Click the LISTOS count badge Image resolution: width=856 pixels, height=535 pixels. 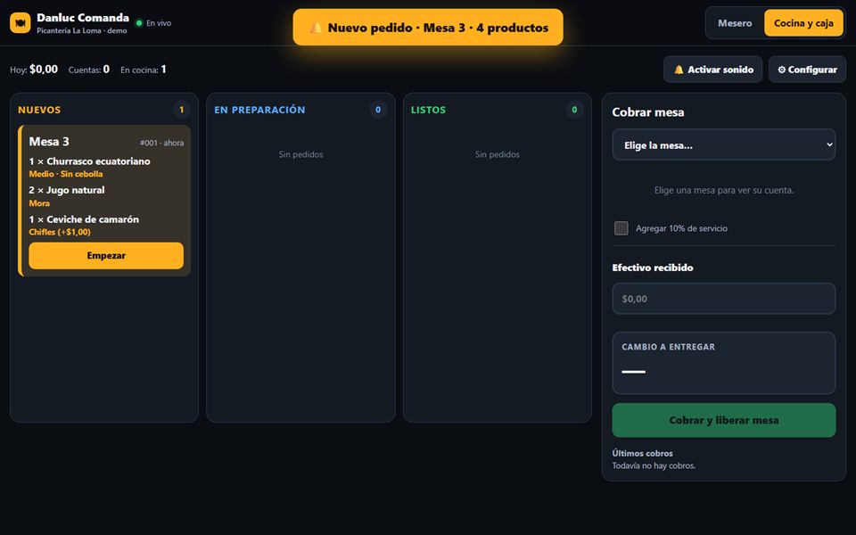[574, 110]
